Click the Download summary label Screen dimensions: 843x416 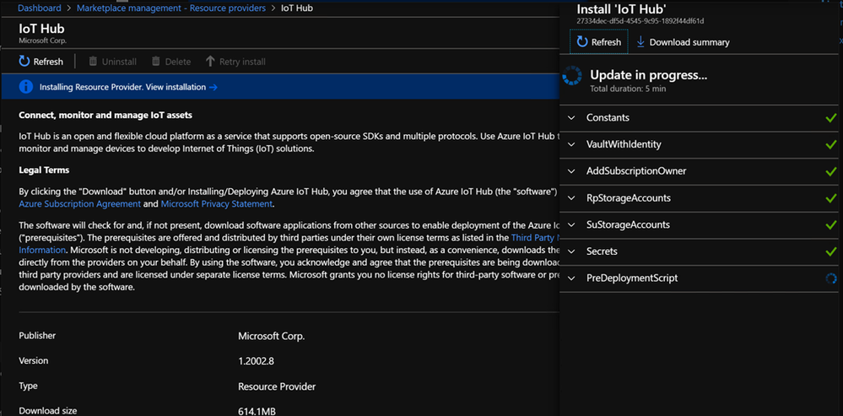[x=689, y=42]
